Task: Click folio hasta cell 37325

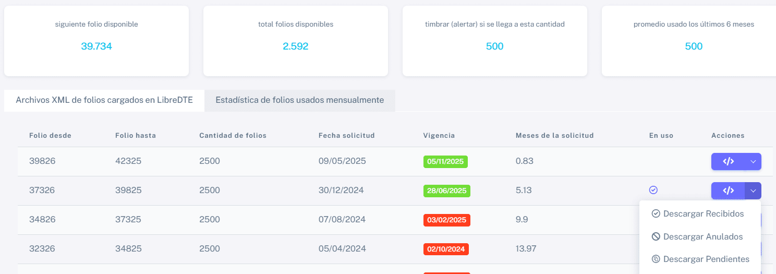Action: (x=128, y=220)
